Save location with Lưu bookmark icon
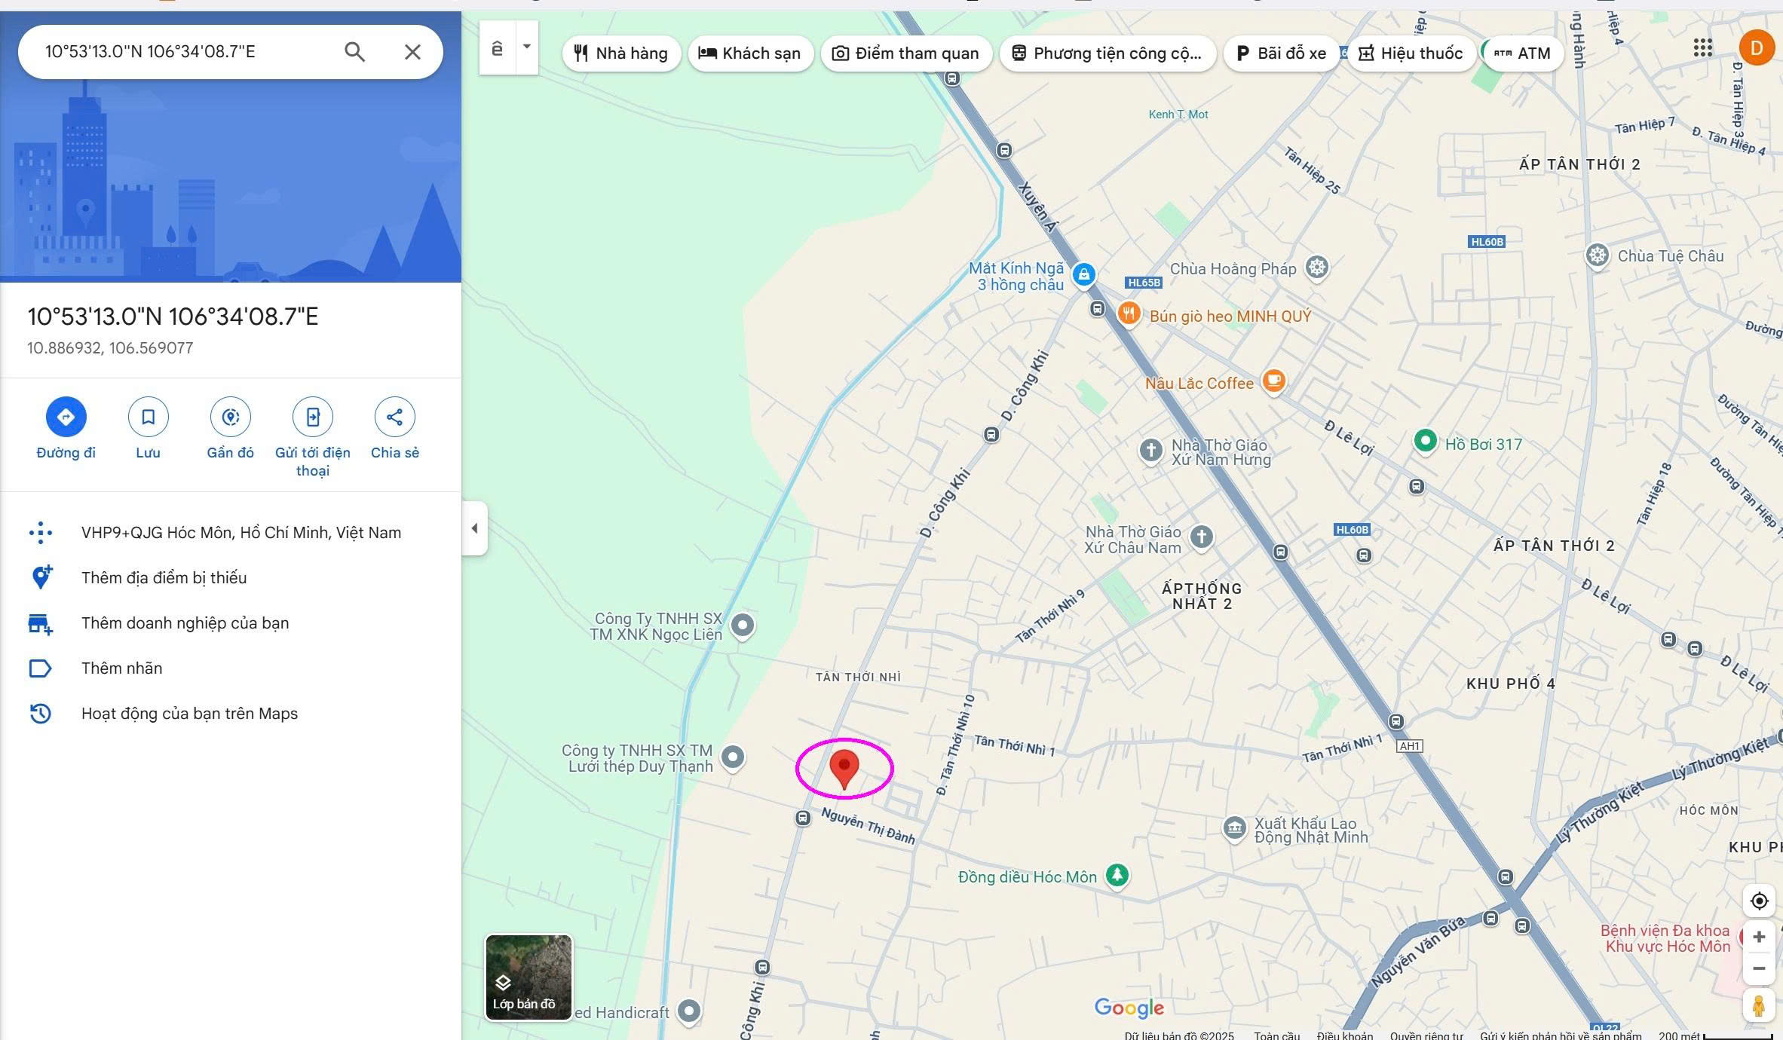This screenshot has height=1040, width=1783. pos(148,417)
